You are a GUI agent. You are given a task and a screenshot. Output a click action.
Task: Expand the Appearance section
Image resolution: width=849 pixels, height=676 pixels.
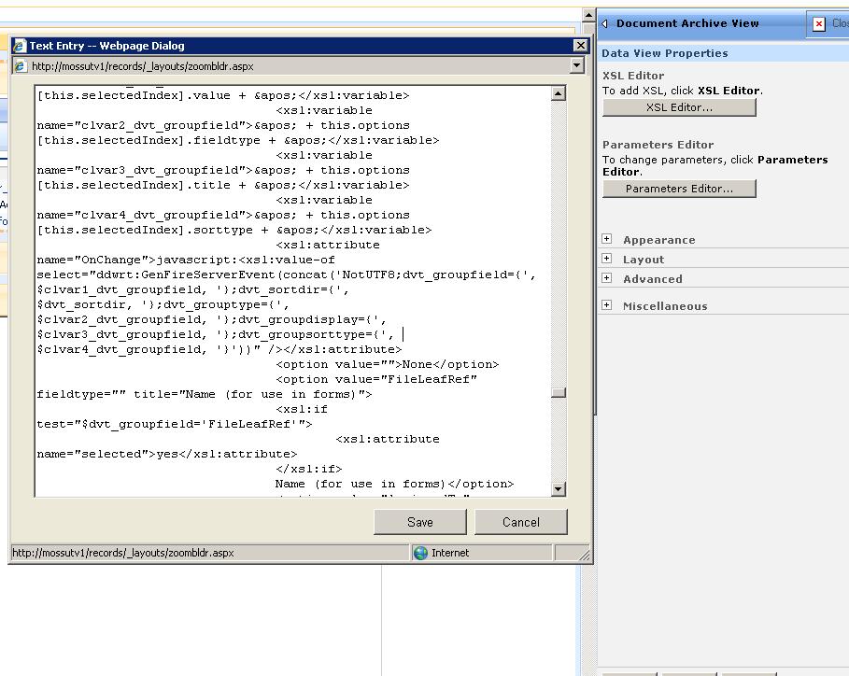[x=606, y=239]
